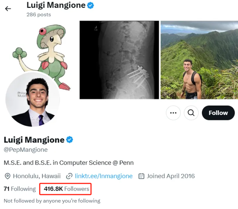Click the Joined April 2016 text

[x=171, y=176]
